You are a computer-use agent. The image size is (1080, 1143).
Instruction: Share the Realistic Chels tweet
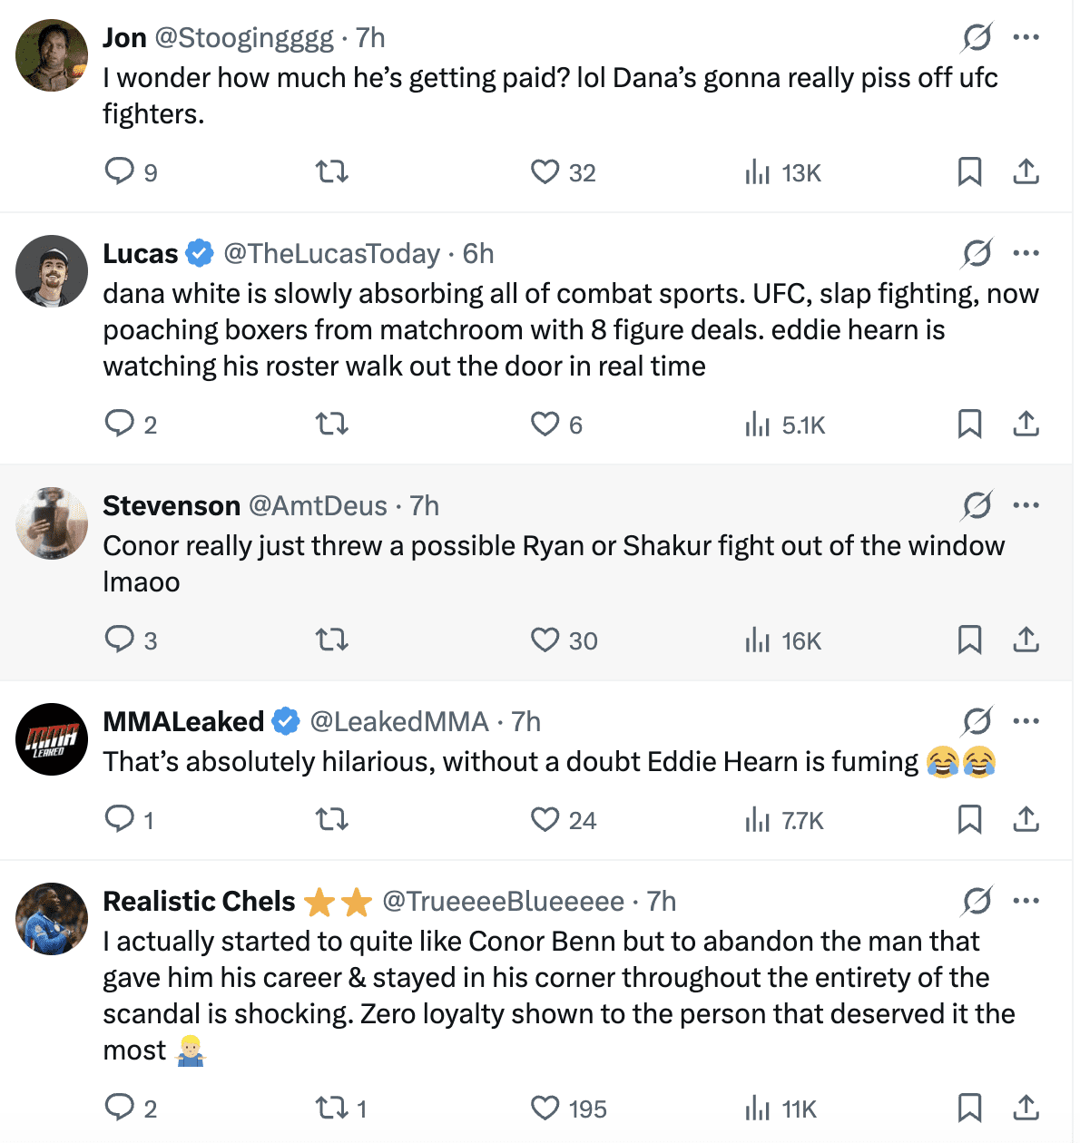coord(1026,1108)
